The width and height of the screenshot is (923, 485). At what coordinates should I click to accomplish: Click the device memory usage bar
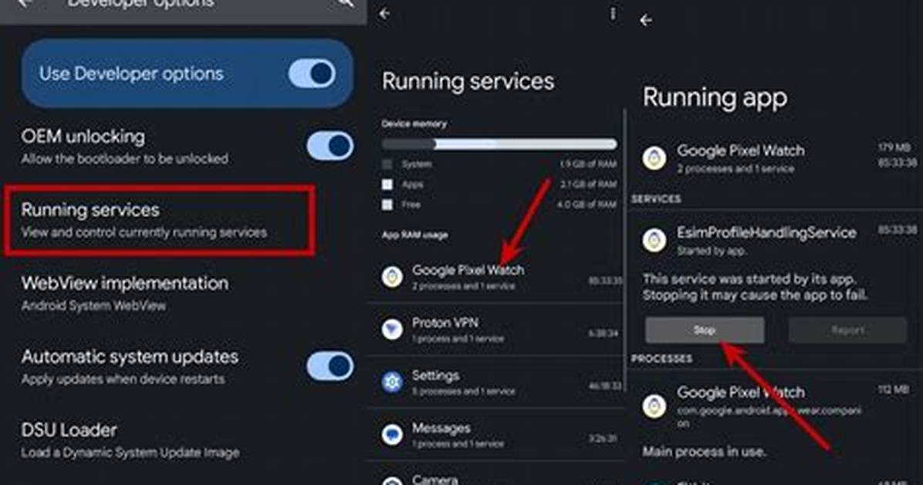tap(499, 144)
